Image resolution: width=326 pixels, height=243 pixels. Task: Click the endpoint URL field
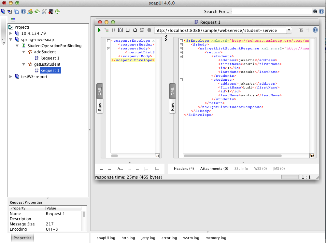tap(220, 30)
